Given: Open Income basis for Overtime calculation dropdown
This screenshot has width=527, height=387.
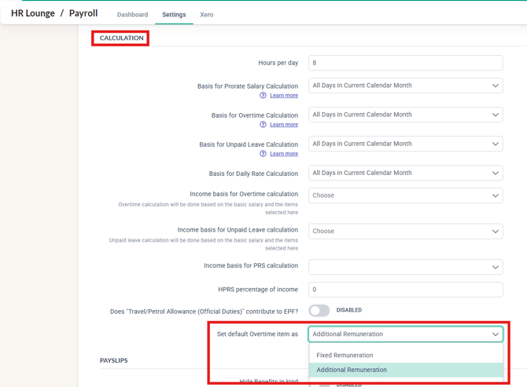Looking at the screenshot, I should pos(405,195).
